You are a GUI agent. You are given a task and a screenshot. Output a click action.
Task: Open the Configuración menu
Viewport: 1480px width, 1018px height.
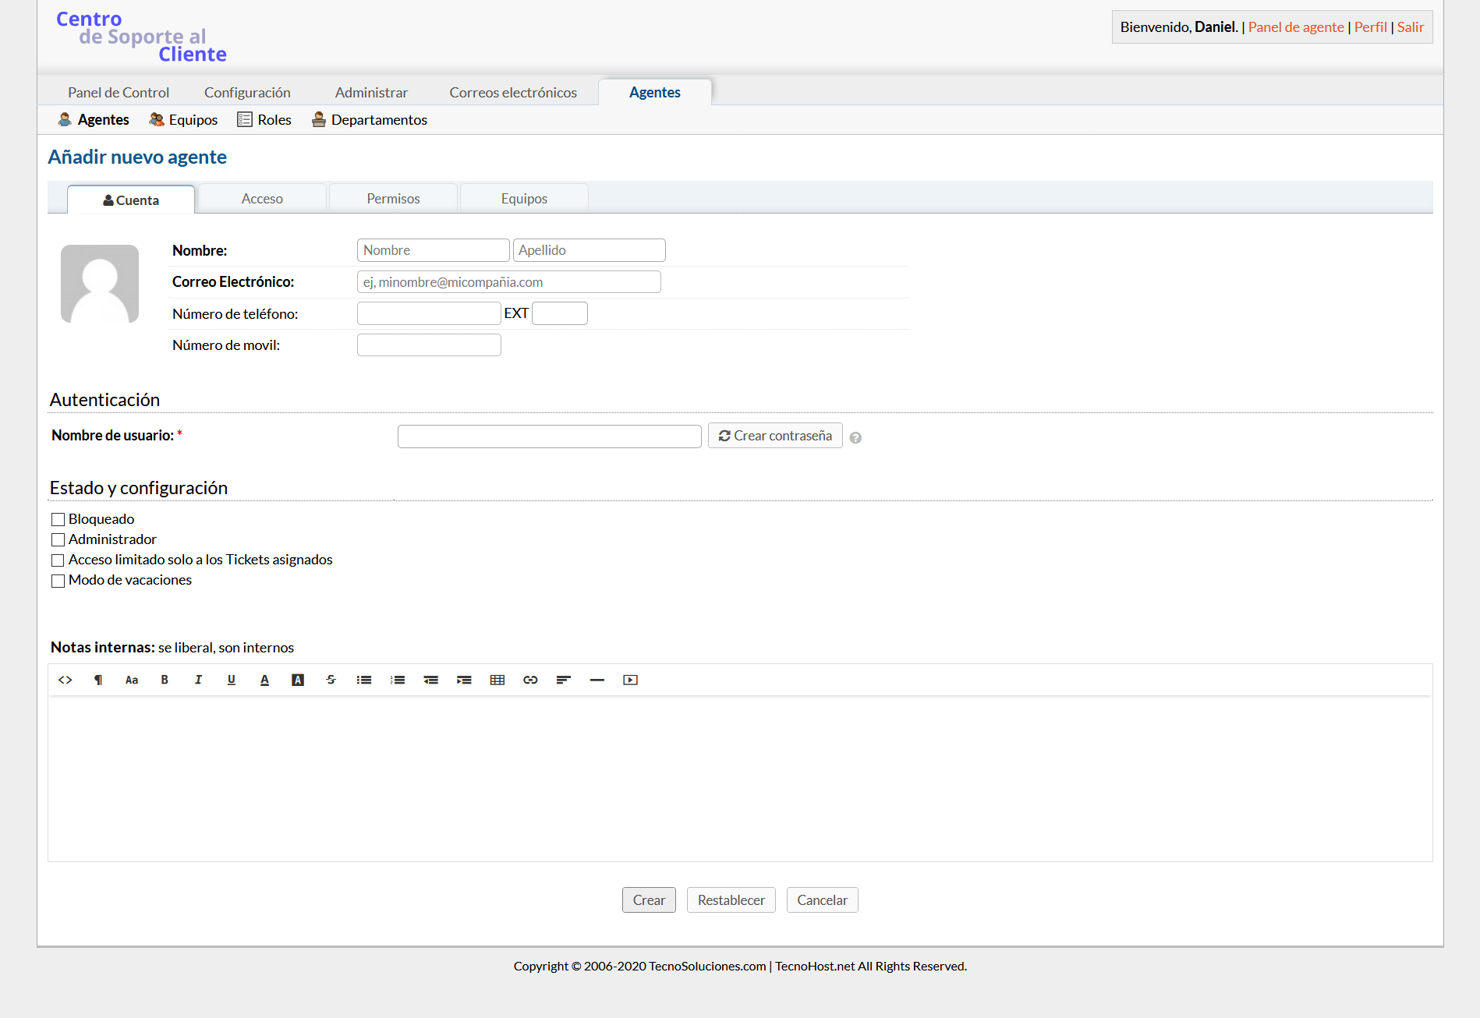[247, 92]
